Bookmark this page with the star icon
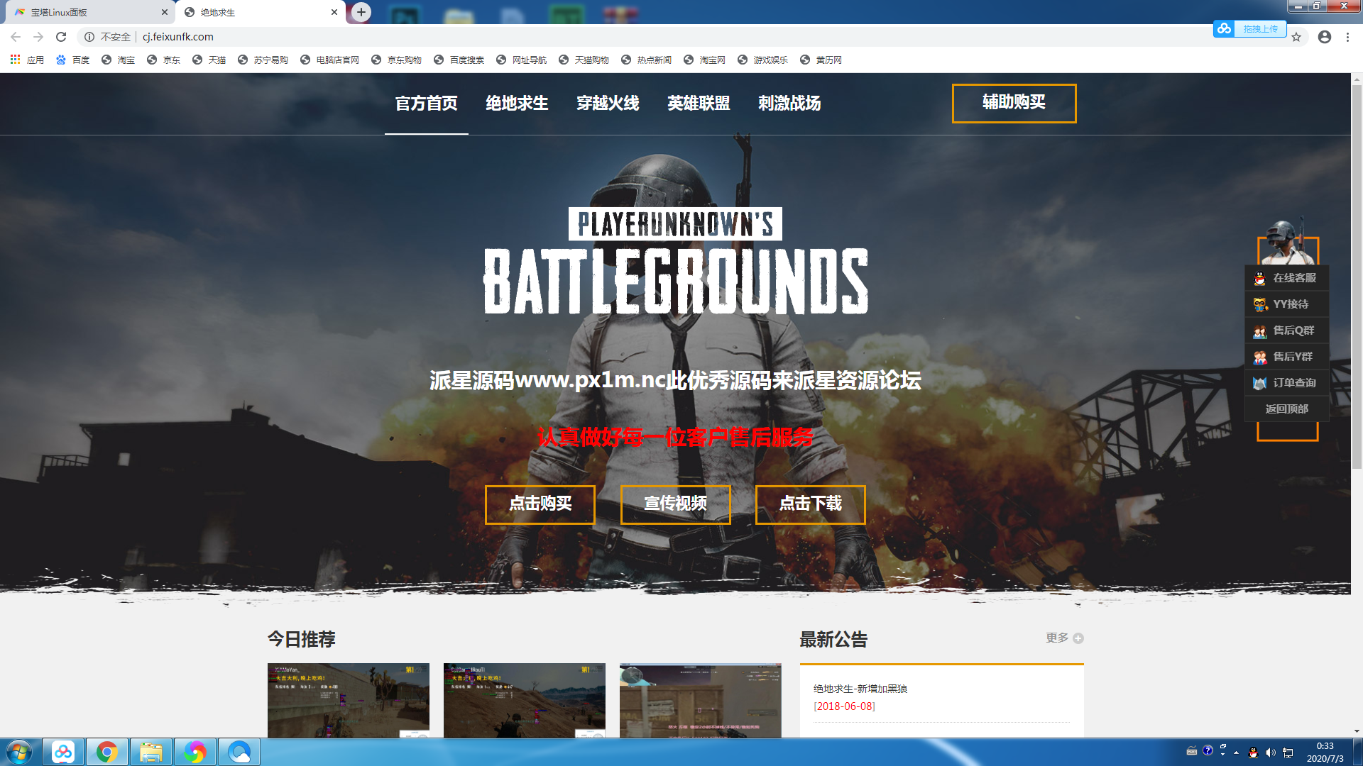 point(1296,37)
